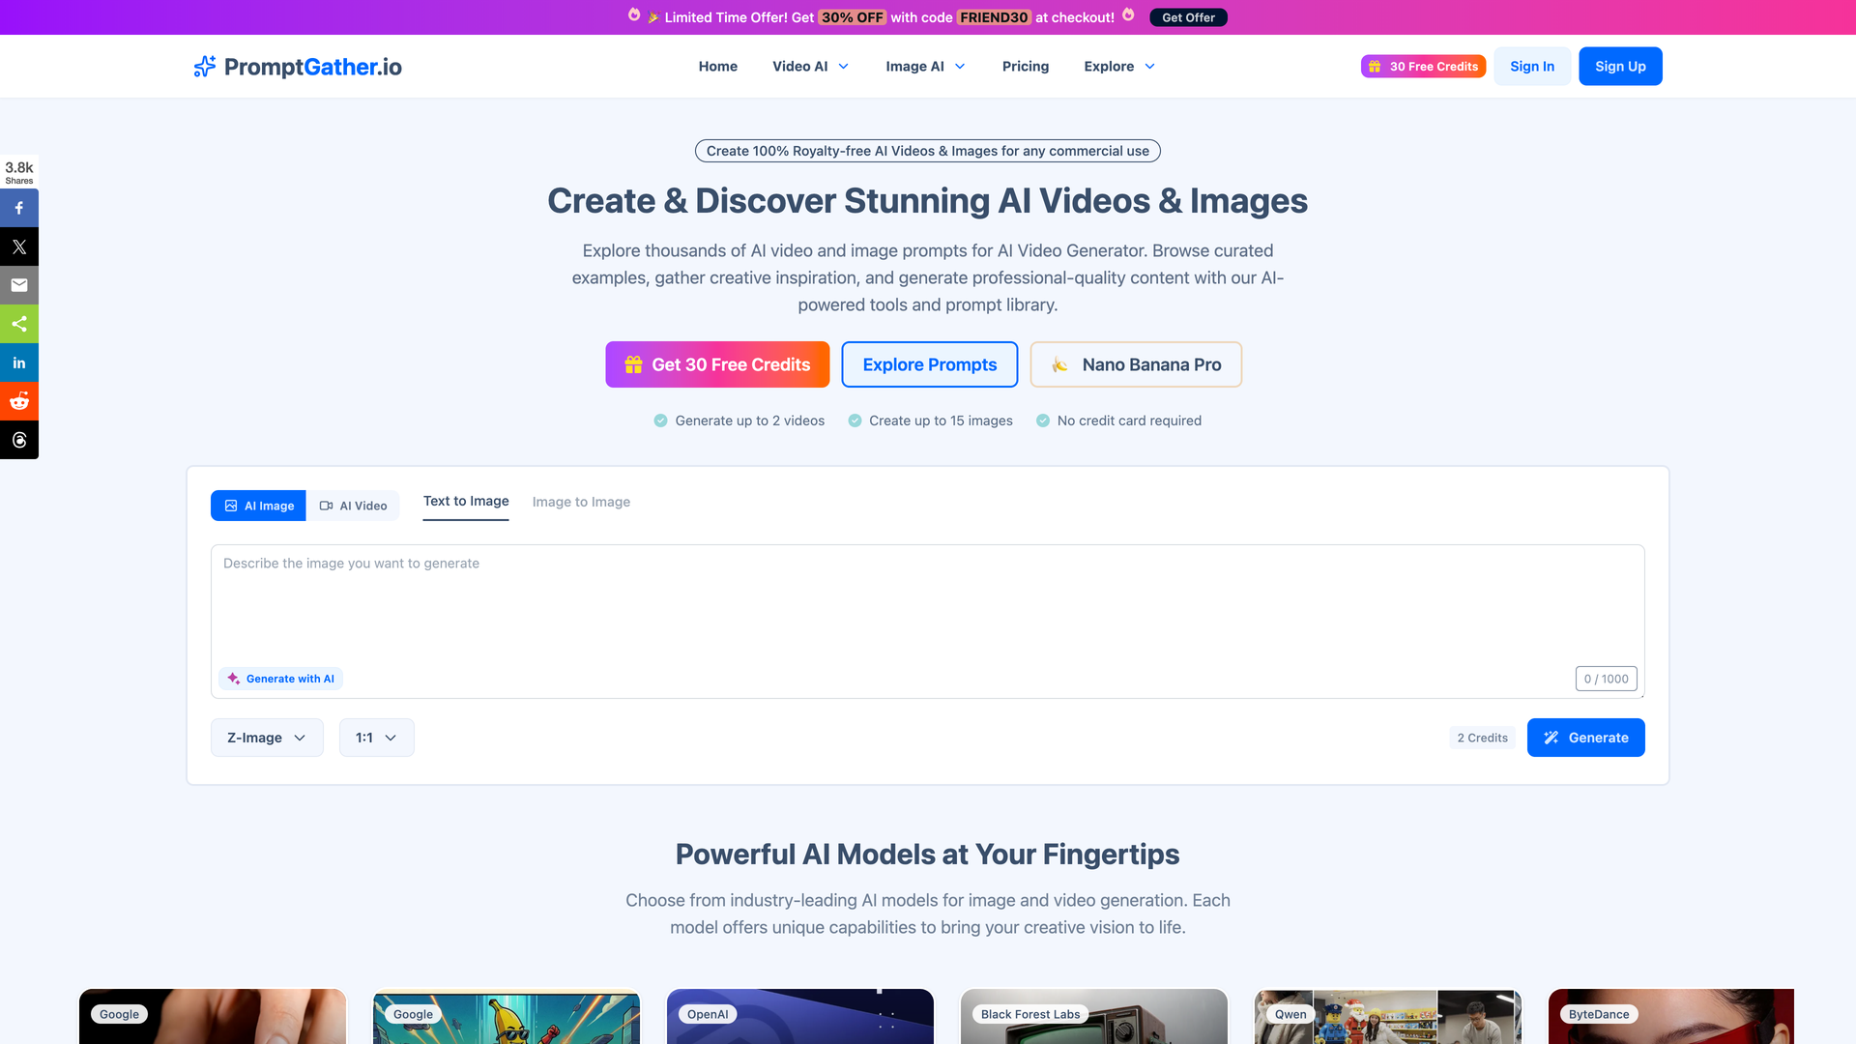Image resolution: width=1856 pixels, height=1044 pixels.
Task: Share via email envelope icon
Action: (19, 285)
